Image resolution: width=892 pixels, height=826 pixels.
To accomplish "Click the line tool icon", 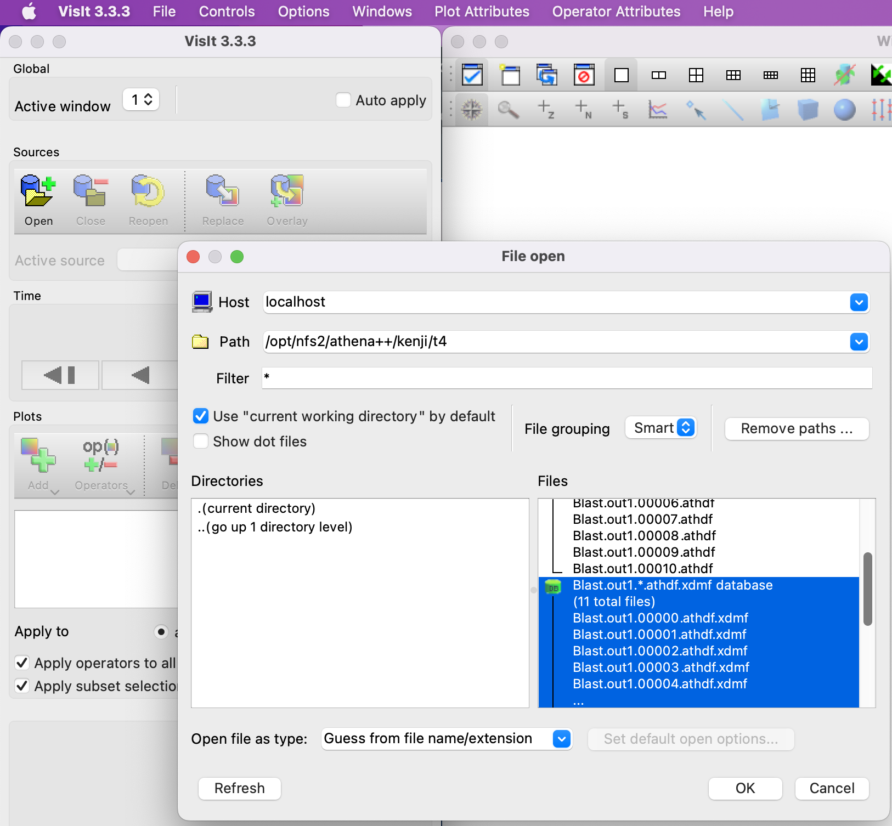I will [733, 110].
